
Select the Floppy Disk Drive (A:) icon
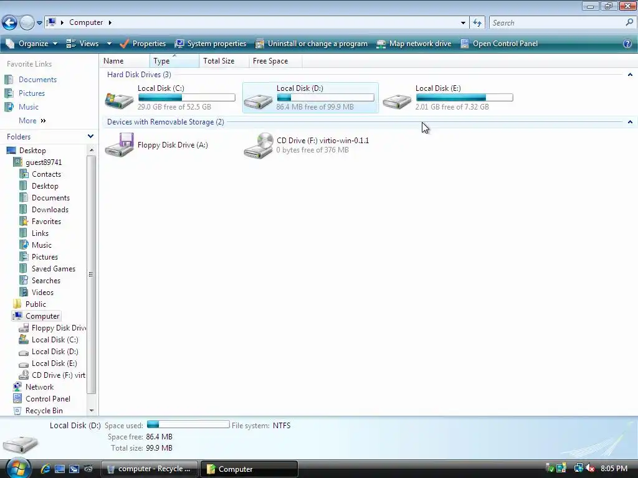(119, 144)
